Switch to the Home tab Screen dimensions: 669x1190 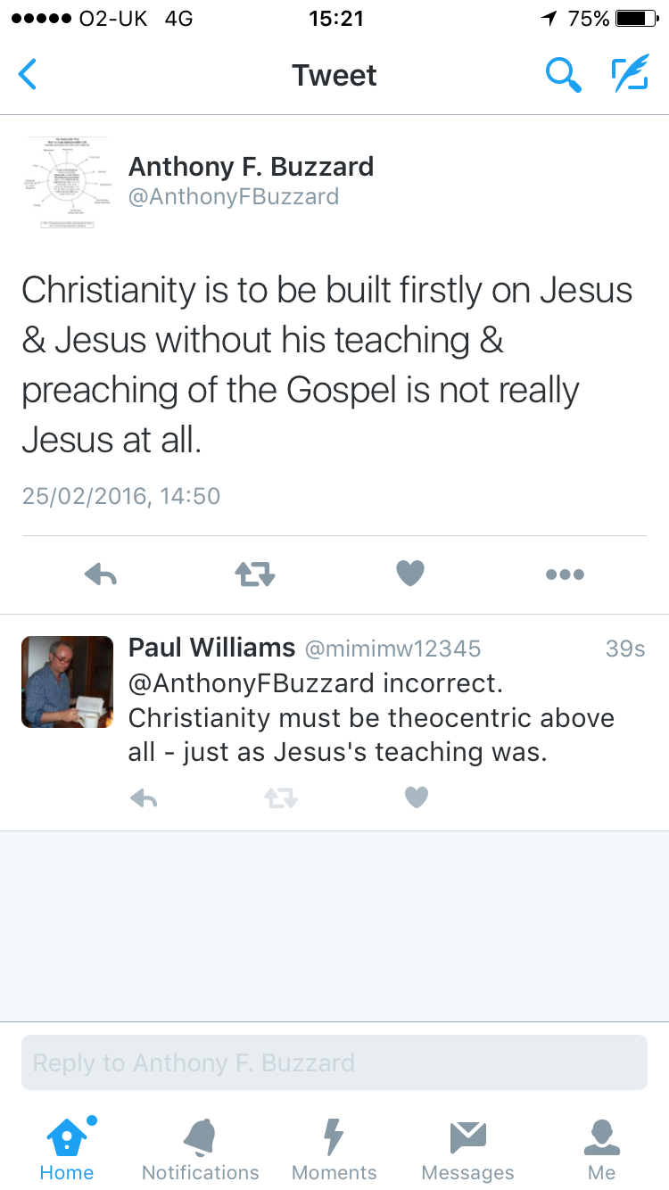67,1151
